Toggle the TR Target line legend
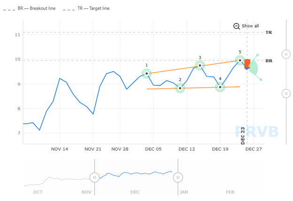293x201 pixels. point(90,9)
